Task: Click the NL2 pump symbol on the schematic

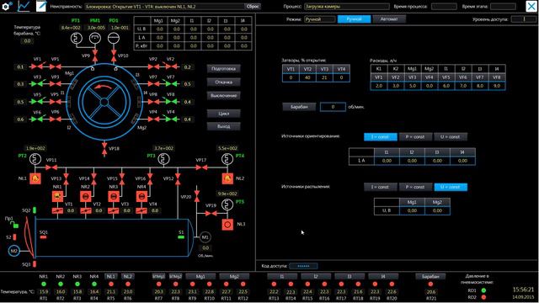Action: 227,178
